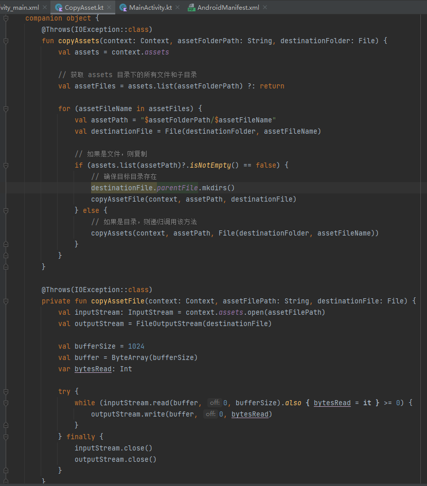
Task: Click the 'also' call in the while line
Action: 293,403
